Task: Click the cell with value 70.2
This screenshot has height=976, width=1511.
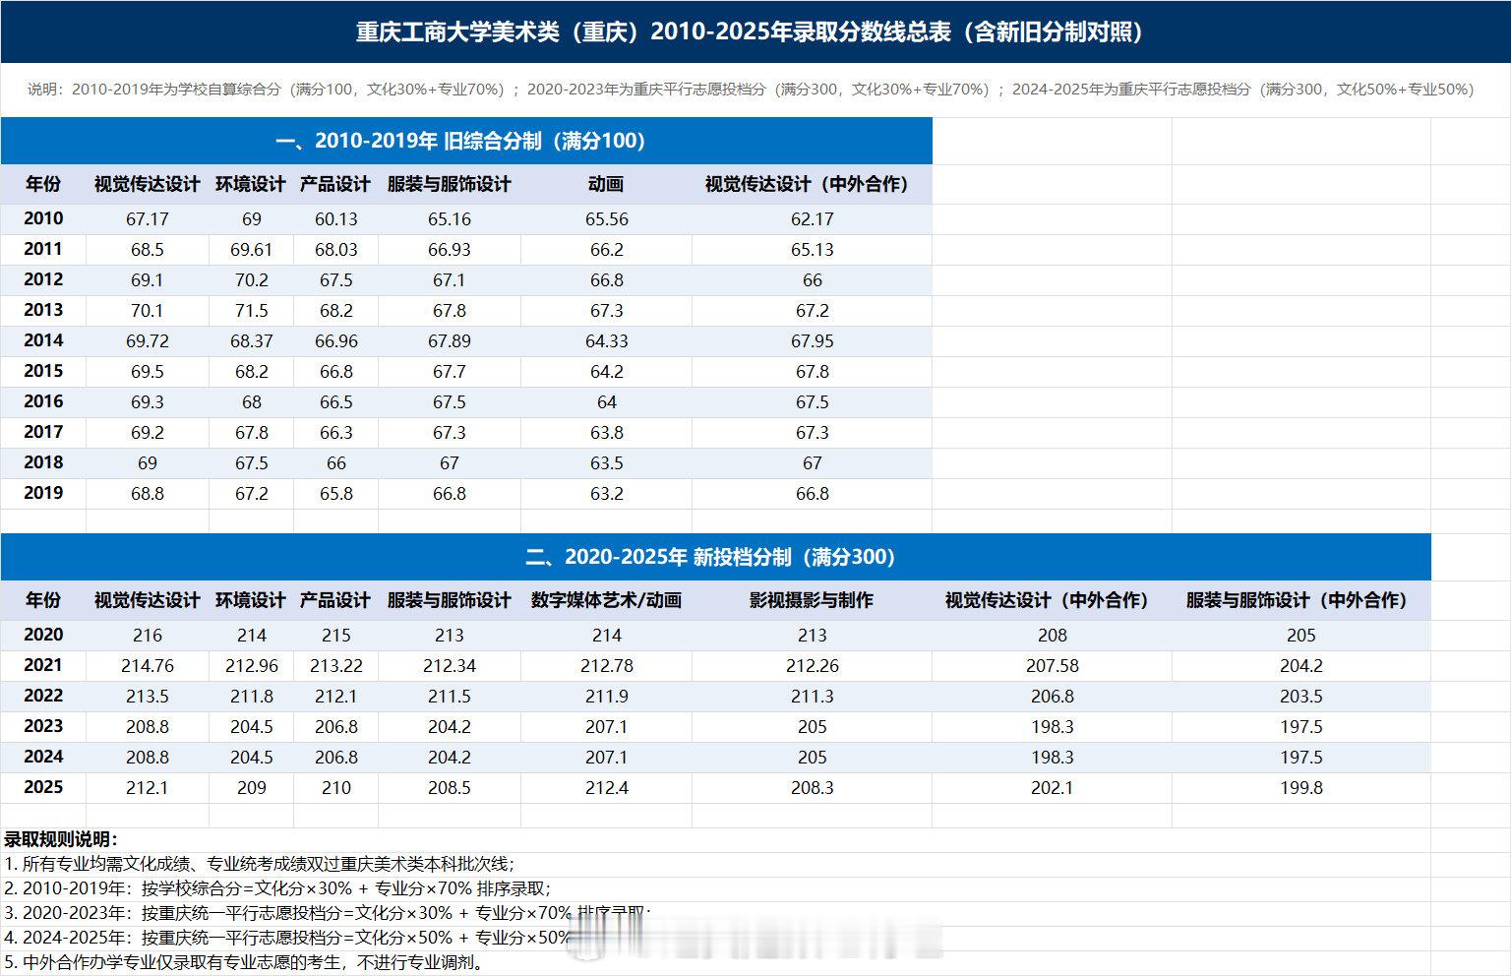Action: click(x=252, y=280)
